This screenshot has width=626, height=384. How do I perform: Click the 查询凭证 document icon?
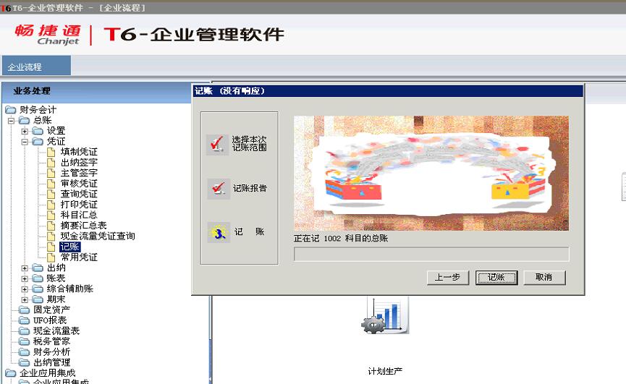(x=51, y=194)
